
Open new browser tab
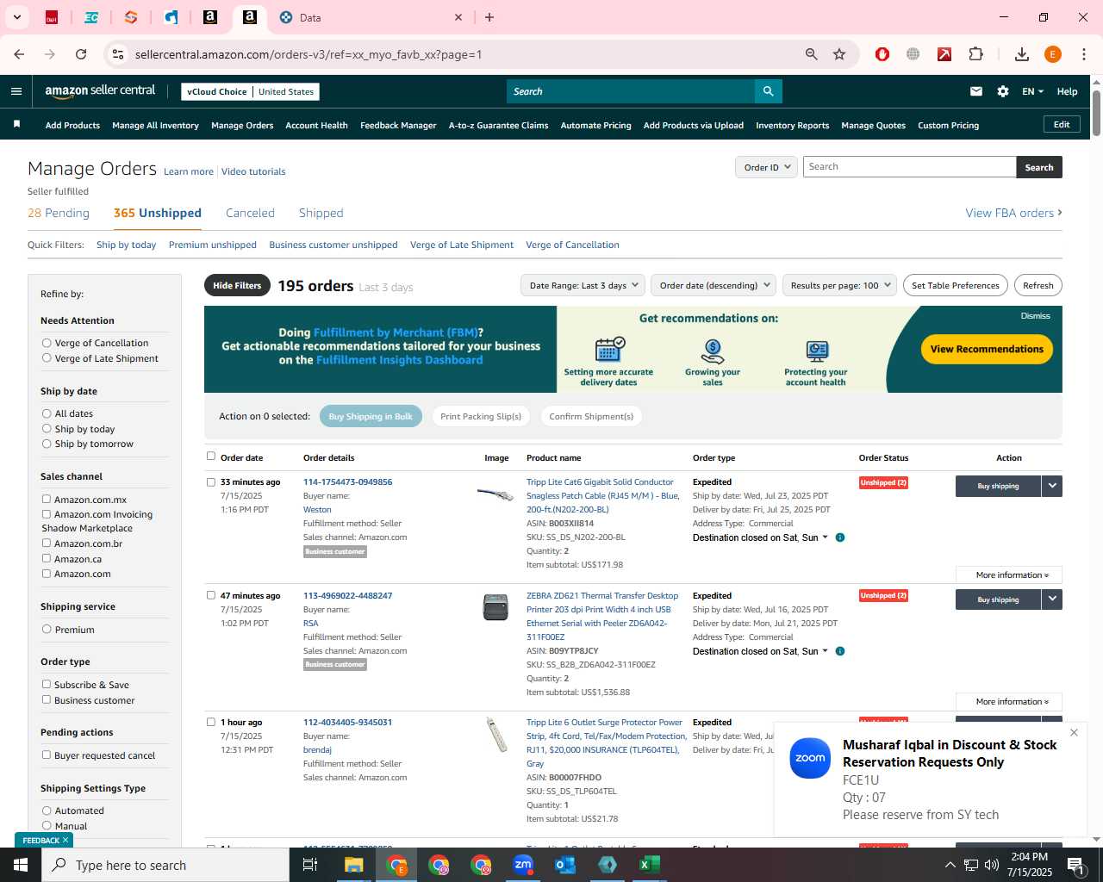pos(489,17)
